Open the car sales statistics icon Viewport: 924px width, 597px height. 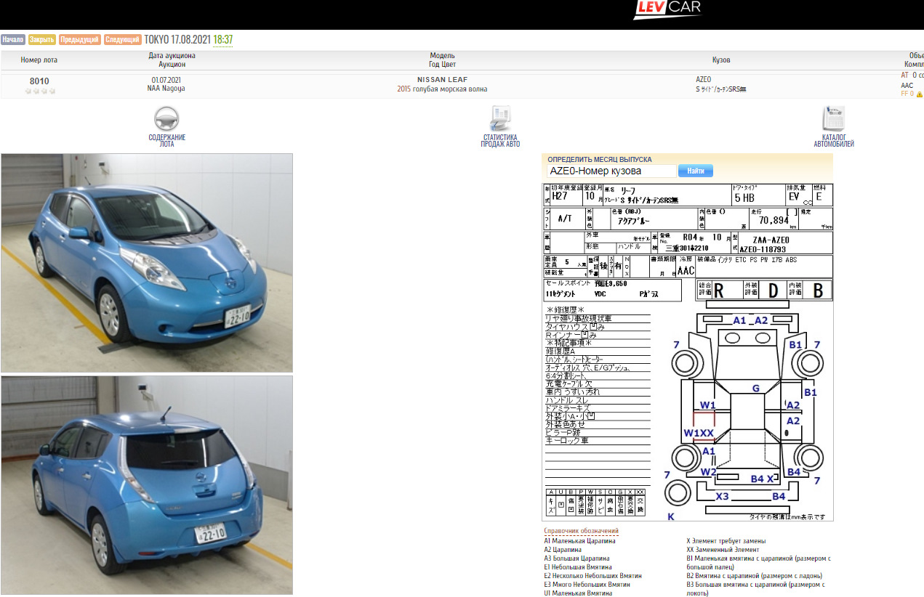coord(500,118)
